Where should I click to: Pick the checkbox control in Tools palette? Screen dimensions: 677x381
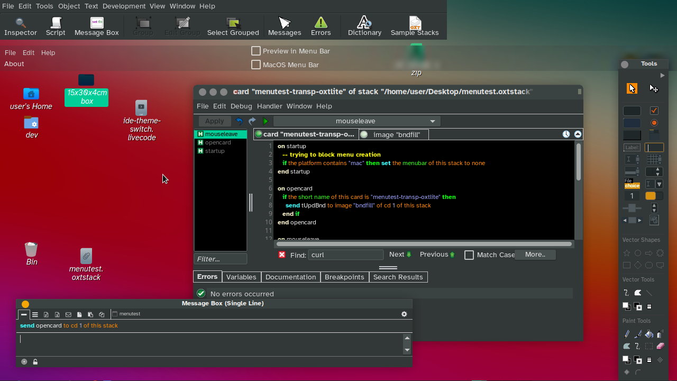point(654,111)
